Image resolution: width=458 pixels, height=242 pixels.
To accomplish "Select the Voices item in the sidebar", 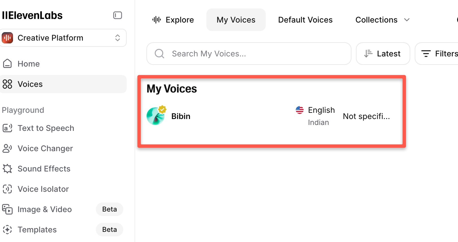I will [x=30, y=84].
